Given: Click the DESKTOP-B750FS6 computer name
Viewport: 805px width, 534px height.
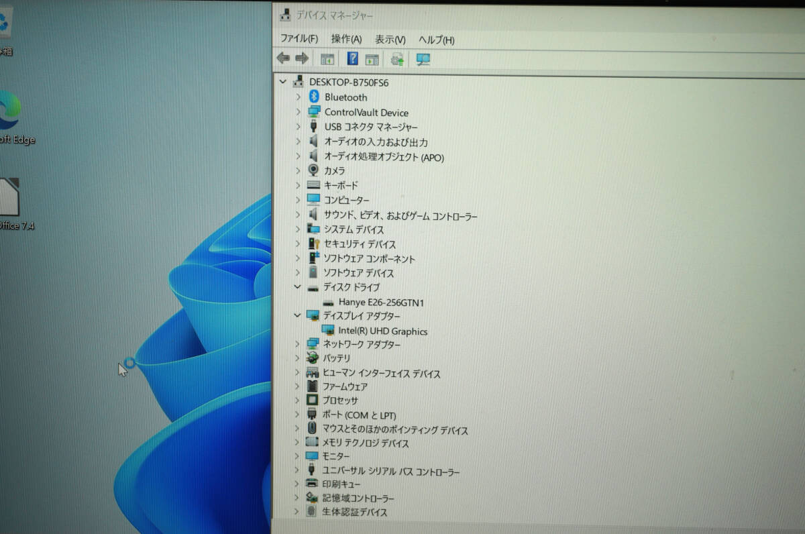Looking at the screenshot, I should (349, 83).
